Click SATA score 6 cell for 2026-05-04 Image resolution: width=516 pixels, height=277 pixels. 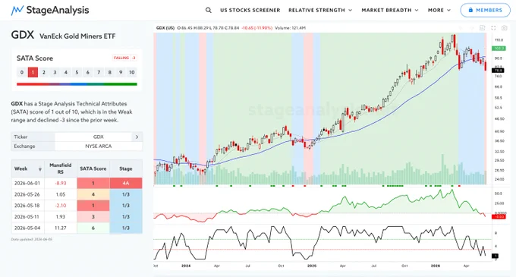93,228
